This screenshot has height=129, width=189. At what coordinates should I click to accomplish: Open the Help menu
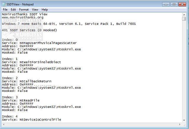coord(45,9)
